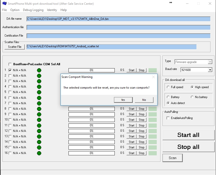The image size is (216, 175).
Task: Click the app icon in the title bar
Action: (4, 3)
